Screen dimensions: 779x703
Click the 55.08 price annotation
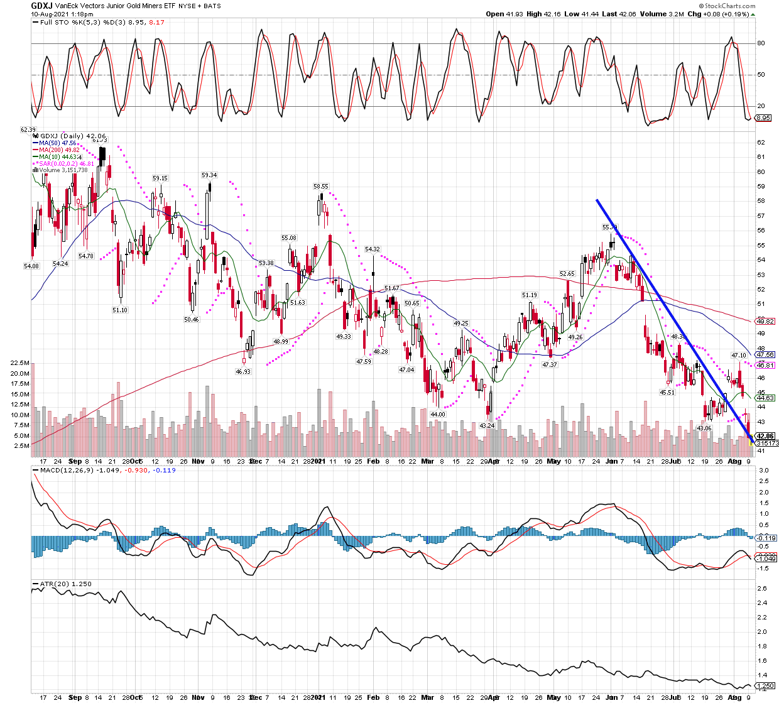tap(289, 238)
